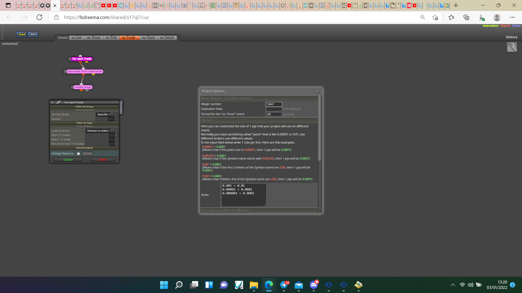Open the project options wrench icon
The image size is (522, 293).
pos(512,47)
